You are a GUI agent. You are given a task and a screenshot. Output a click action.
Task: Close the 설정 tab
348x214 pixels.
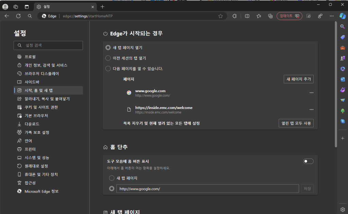(x=92, y=7)
